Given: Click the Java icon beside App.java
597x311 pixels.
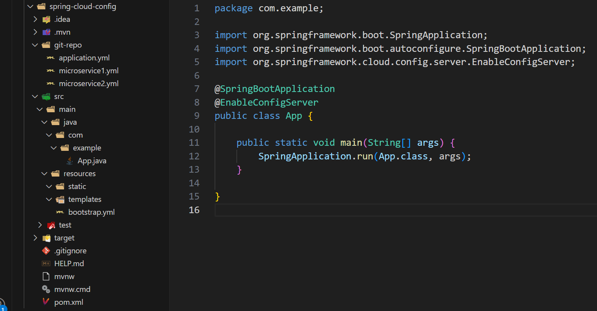Looking at the screenshot, I should click(x=70, y=161).
